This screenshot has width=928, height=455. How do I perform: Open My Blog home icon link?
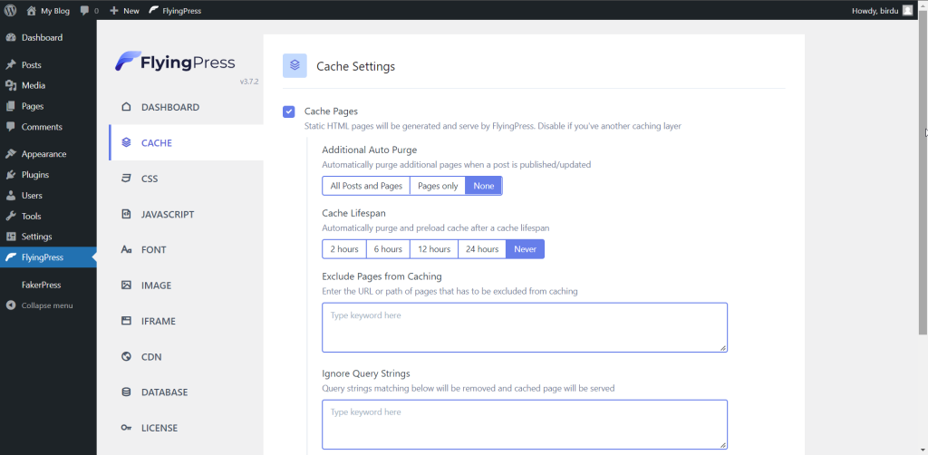(32, 11)
